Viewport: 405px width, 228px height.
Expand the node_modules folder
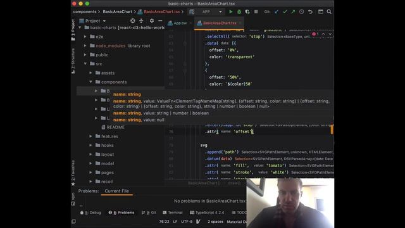(85, 46)
